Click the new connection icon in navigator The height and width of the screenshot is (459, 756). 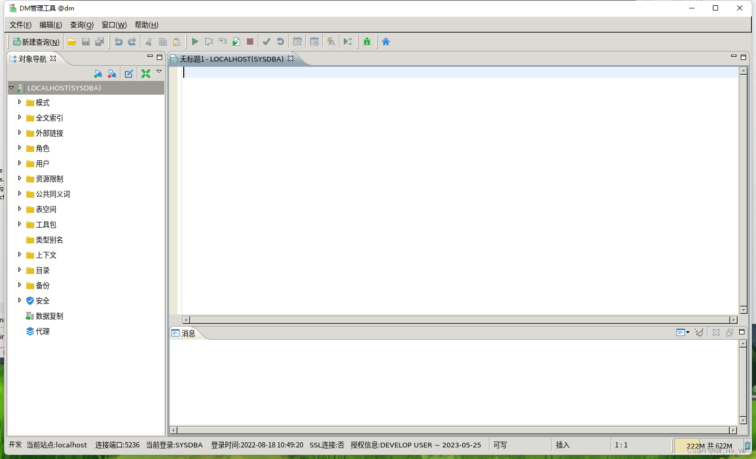tap(98, 74)
